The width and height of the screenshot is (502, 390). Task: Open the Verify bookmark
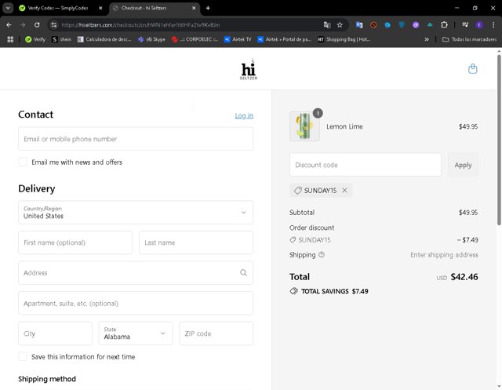point(35,39)
